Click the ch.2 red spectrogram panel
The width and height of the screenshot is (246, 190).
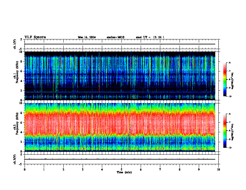(120, 127)
